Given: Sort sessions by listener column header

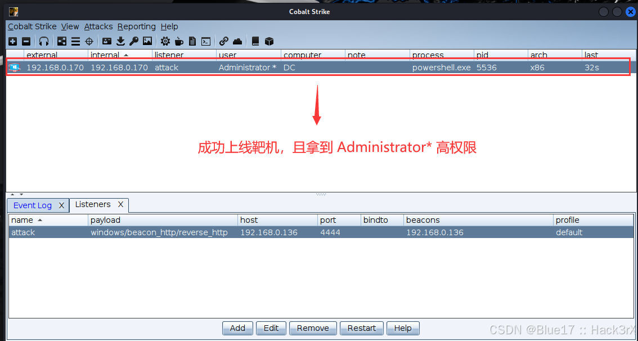Looking at the screenshot, I should coord(185,55).
